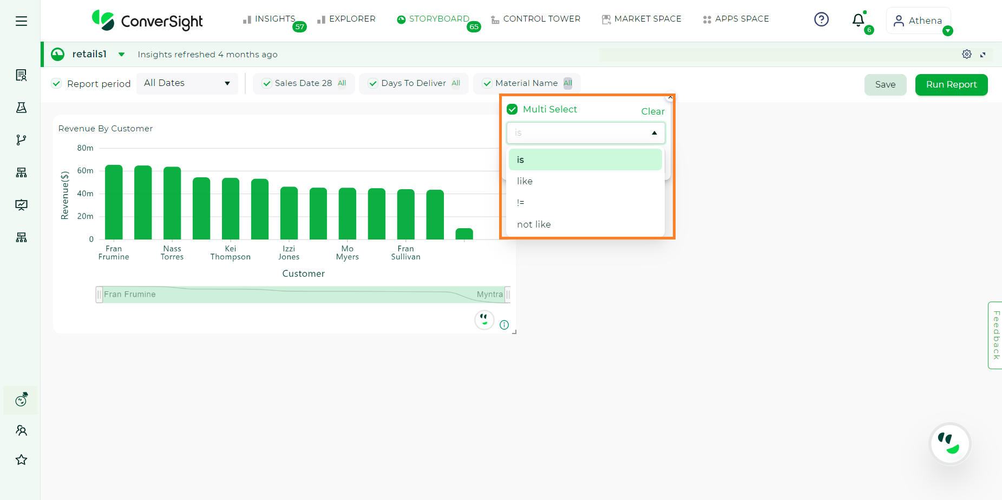Click the Storyboard badge showing 65
The width and height of the screenshot is (1002, 500).
474,26
